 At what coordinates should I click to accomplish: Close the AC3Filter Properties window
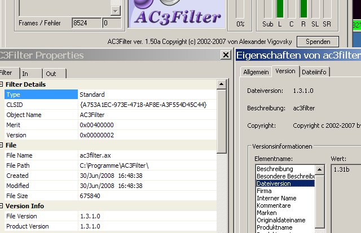point(226,55)
